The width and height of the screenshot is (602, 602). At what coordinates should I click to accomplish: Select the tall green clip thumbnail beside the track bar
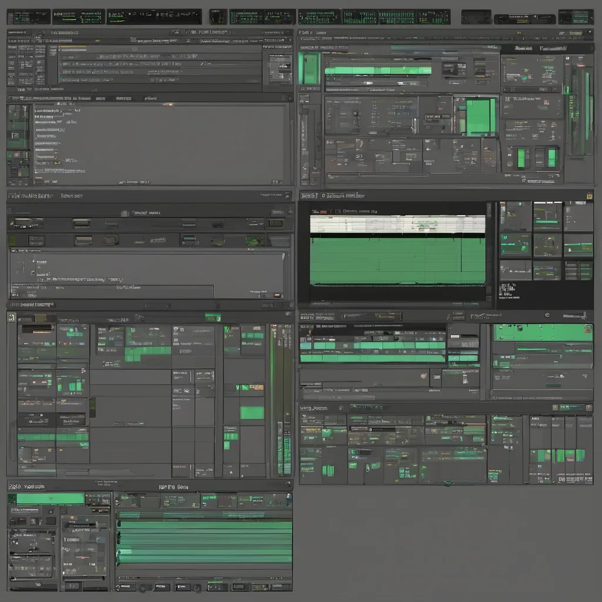[x=309, y=68]
